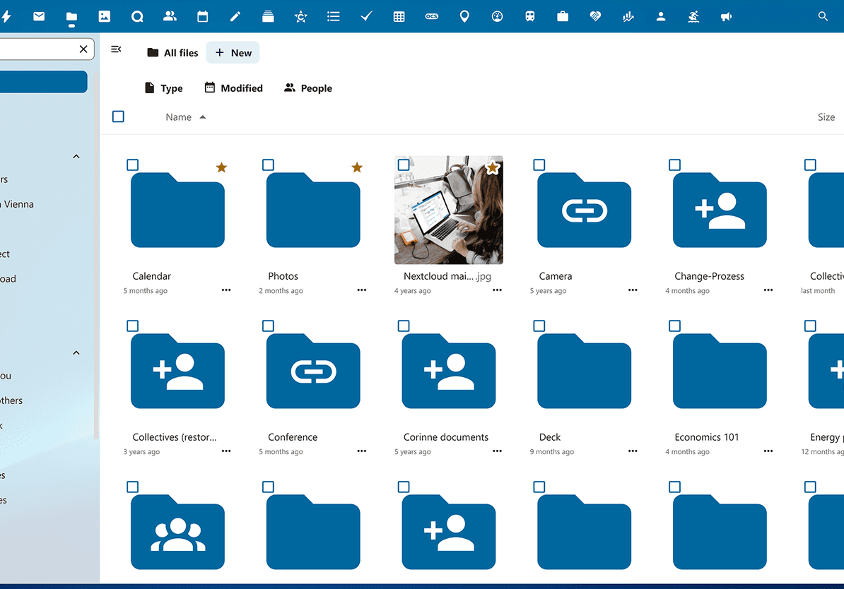The height and width of the screenshot is (589, 844).
Task: Unfavorite the Photos folder star
Action: (357, 167)
